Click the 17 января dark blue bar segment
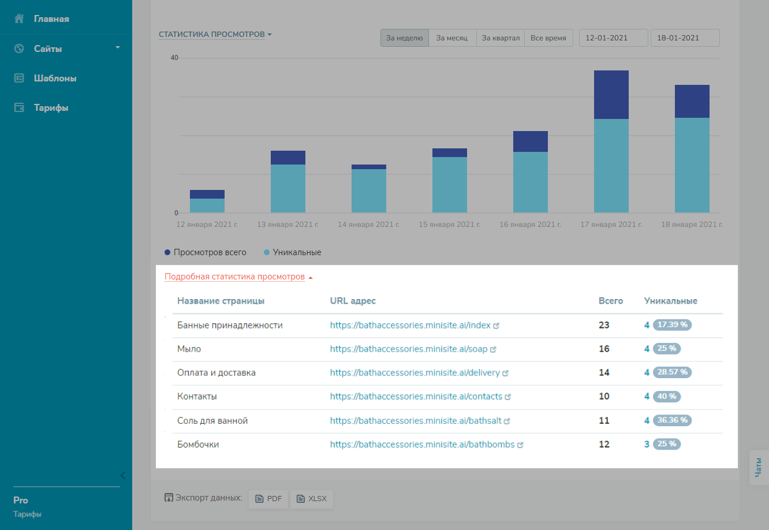The image size is (769, 530). coord(611,95)
